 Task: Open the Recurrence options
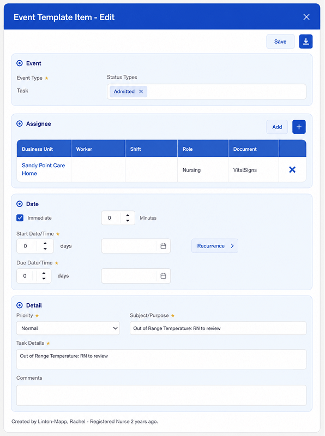coord(214,246)
